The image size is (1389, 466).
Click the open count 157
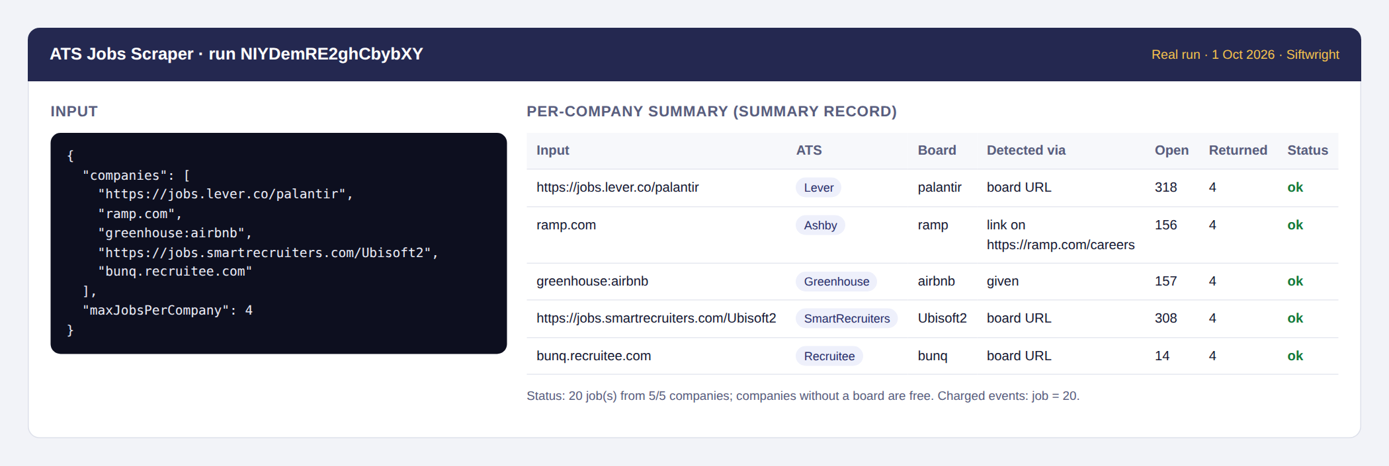(x=1165, y=282)
